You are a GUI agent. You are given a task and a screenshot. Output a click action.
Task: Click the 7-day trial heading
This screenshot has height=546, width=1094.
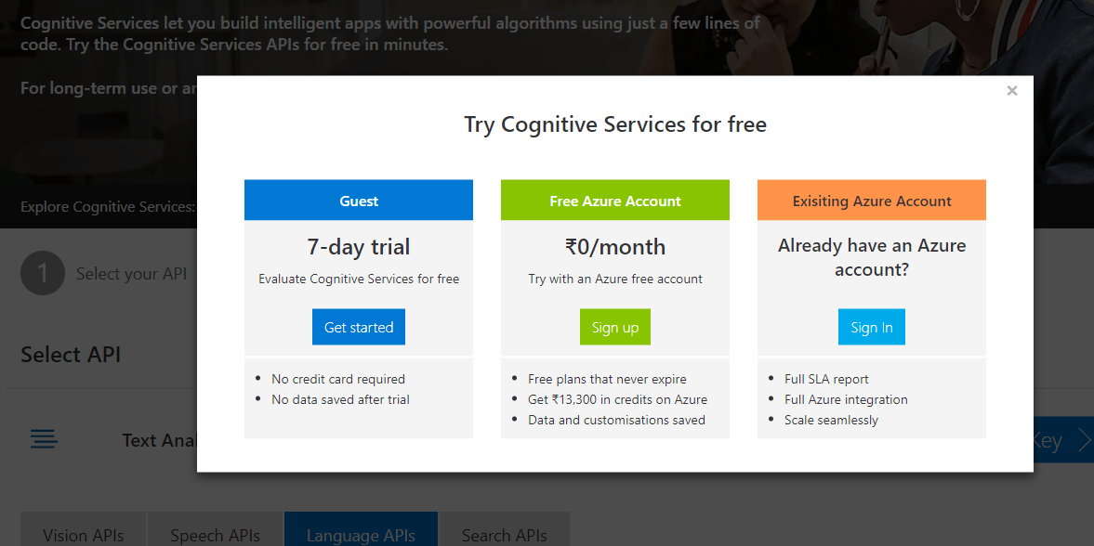pyautogui.click(x=359, y=247)
